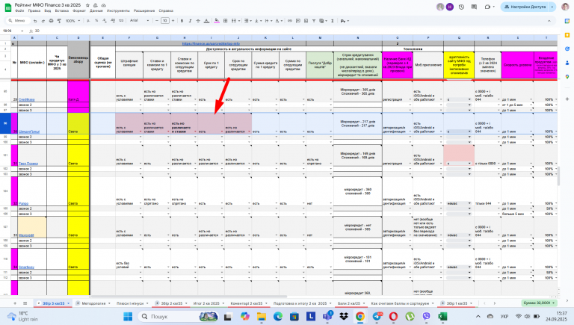Click the move to folder icon
Screen dimensions: 574x325
tap(95, 5)
